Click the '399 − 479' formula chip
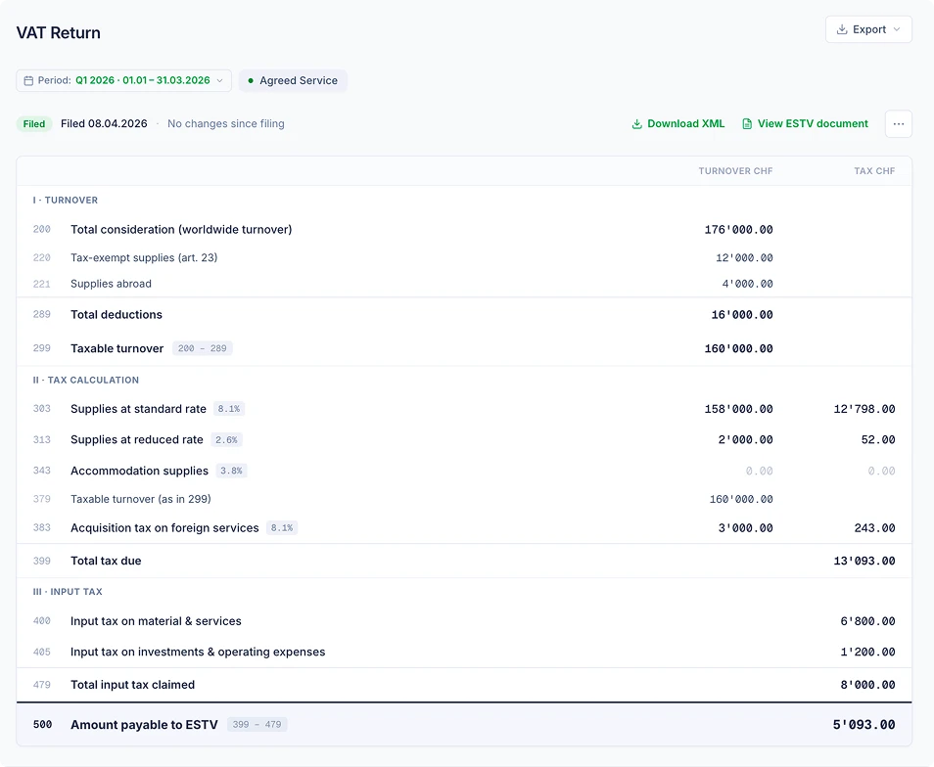Viewport: 934px width, 767px height. pos(257,725)
